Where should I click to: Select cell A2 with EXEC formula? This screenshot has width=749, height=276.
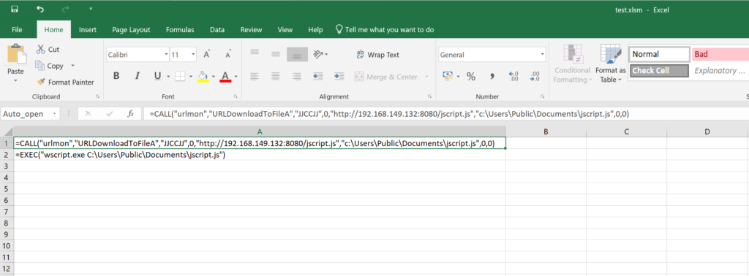pyautogui.click(x=260, y=155)
